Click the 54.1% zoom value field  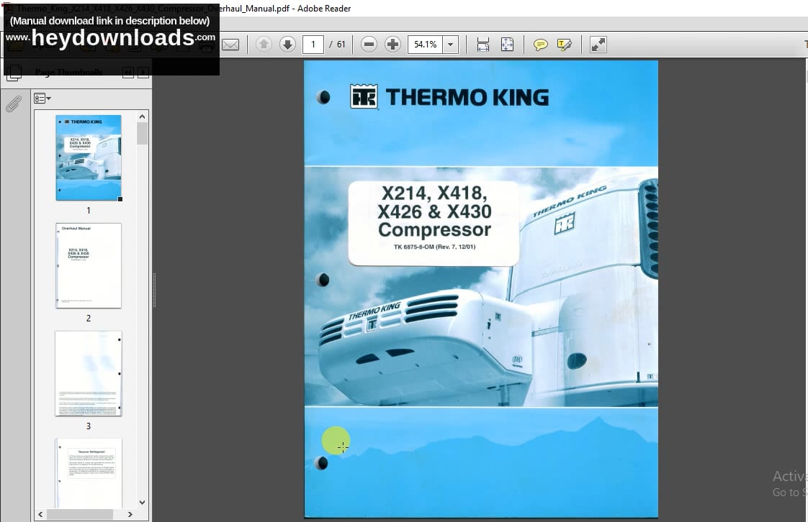[x=425, y=45]
